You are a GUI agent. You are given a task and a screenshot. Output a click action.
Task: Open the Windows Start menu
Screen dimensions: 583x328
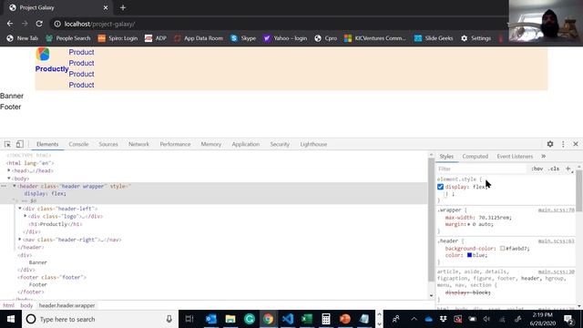(x=11, y=319)
